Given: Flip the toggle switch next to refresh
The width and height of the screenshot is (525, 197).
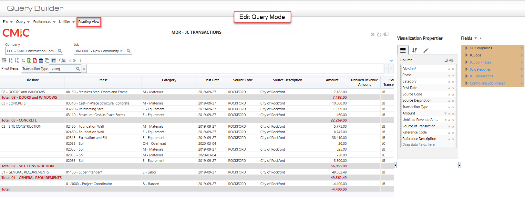Looking at the screenshot, I should 386,34.
